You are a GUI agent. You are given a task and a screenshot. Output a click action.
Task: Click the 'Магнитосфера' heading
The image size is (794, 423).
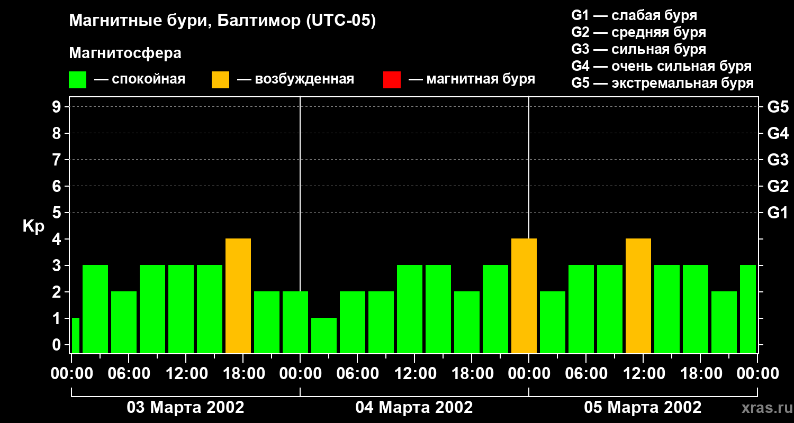tap(125, 53)
